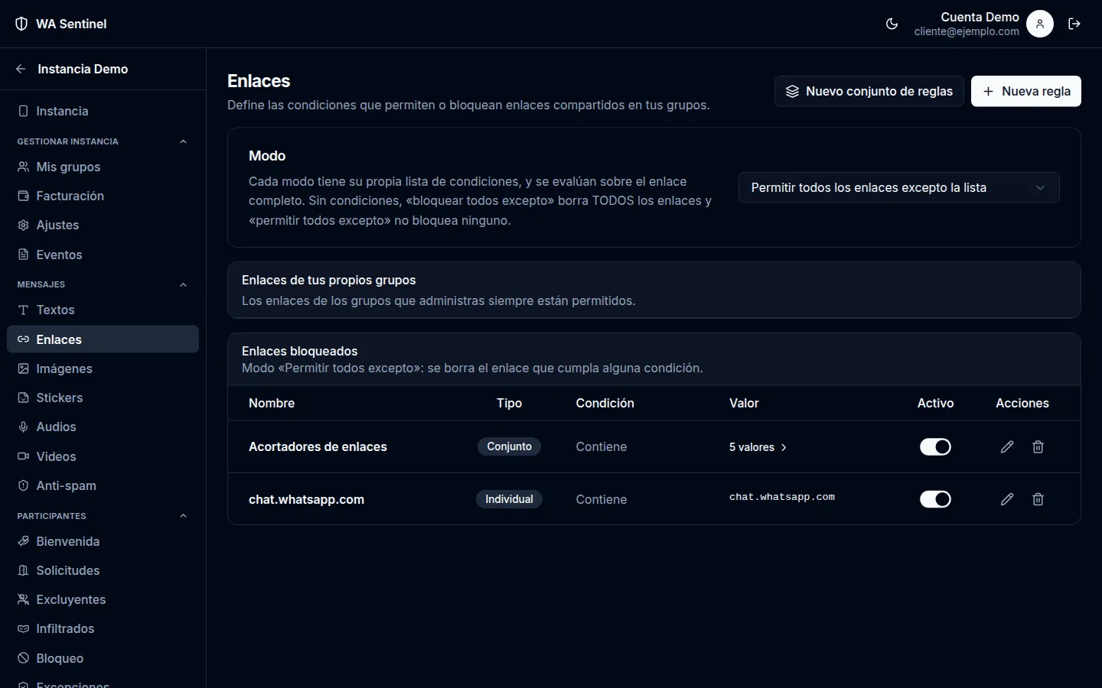1102x688 pixels.
Task: Open the Textos message section
Action: point(103,310)
